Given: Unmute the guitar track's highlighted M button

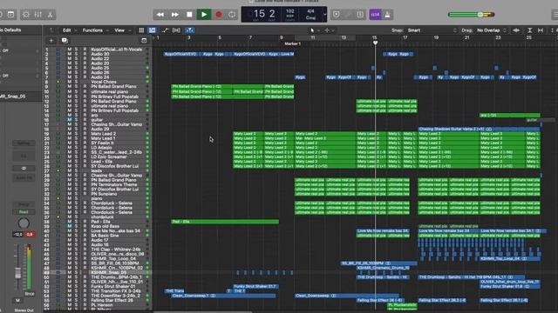Looking at the screenshot, I should [x=70, y=120].
